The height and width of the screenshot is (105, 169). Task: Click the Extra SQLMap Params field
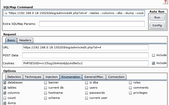[92, 24]
